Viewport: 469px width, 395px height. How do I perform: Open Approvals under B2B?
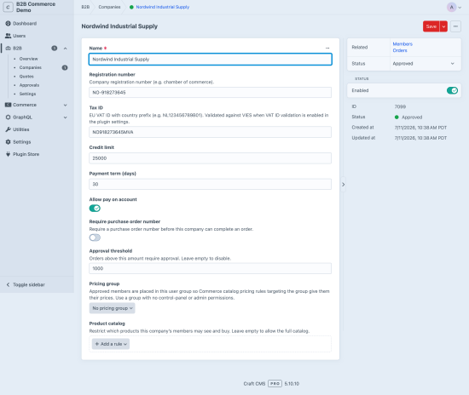29,85
